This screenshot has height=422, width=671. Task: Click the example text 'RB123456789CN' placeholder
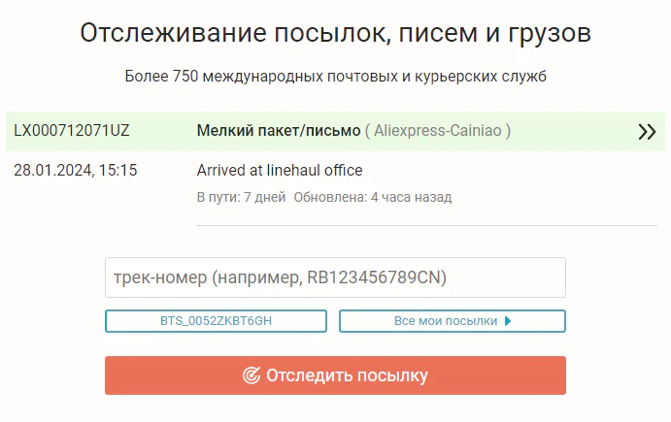(376, 277)
